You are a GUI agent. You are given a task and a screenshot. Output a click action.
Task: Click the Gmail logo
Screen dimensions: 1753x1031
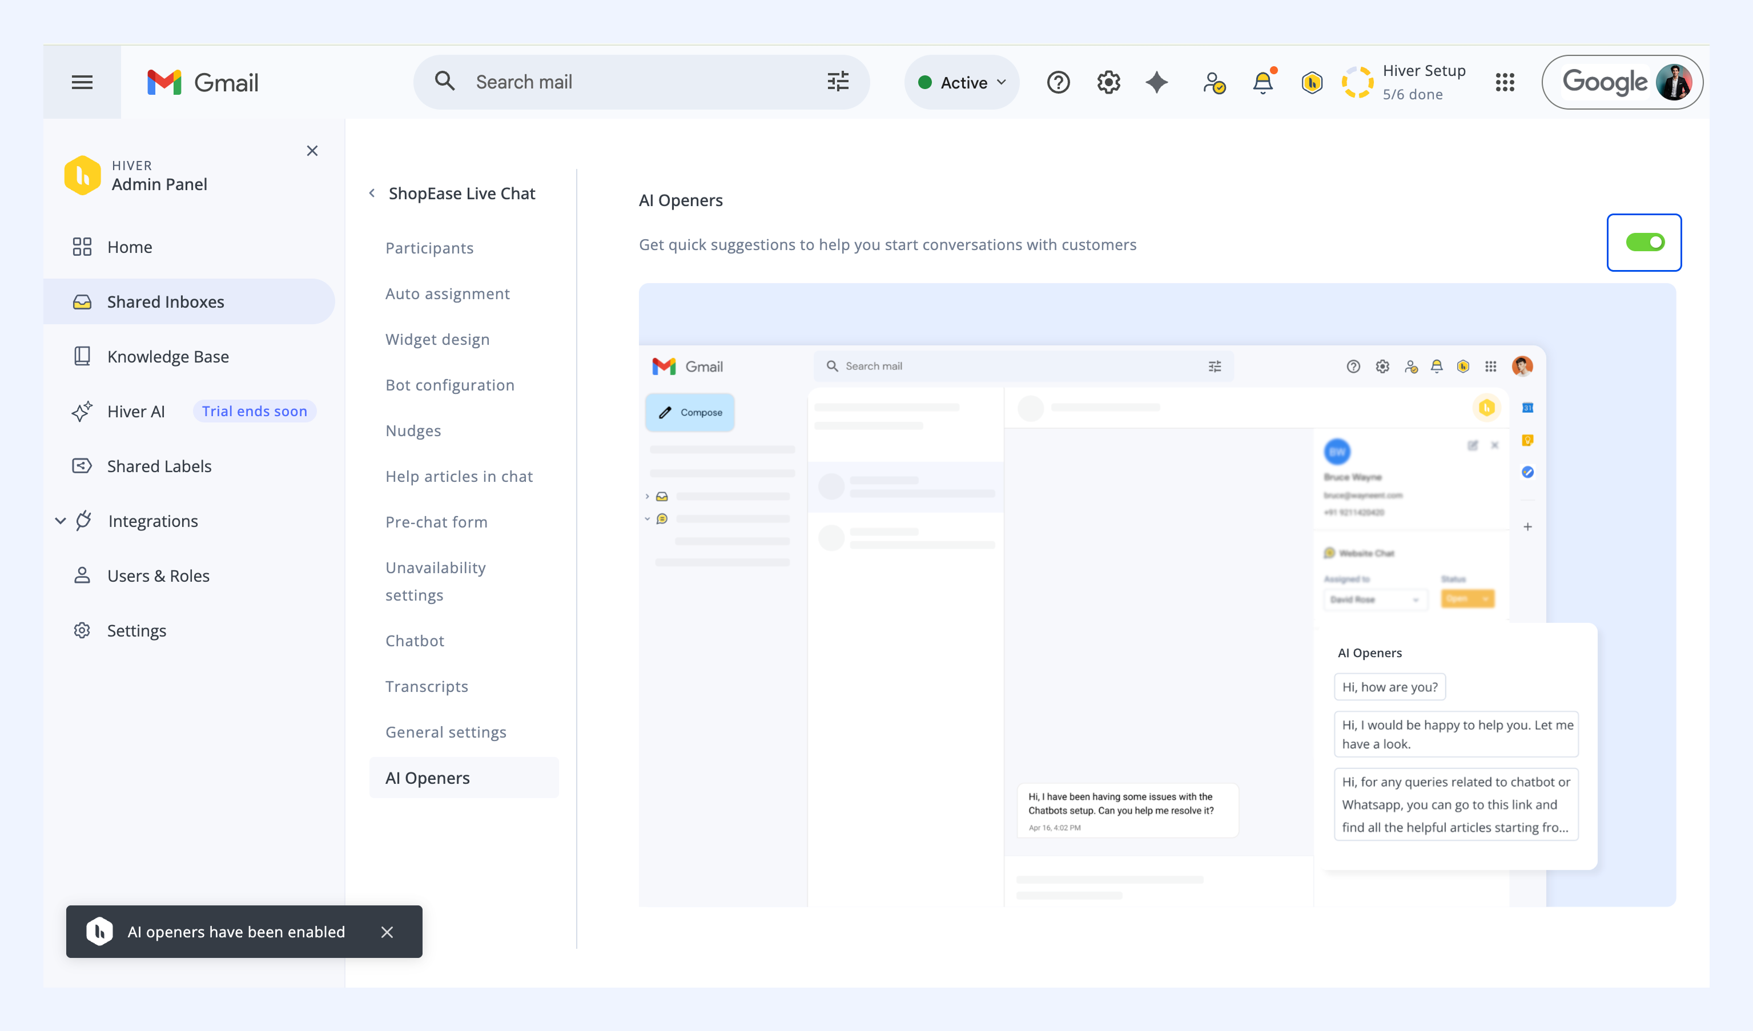click(x=203, y=82)
